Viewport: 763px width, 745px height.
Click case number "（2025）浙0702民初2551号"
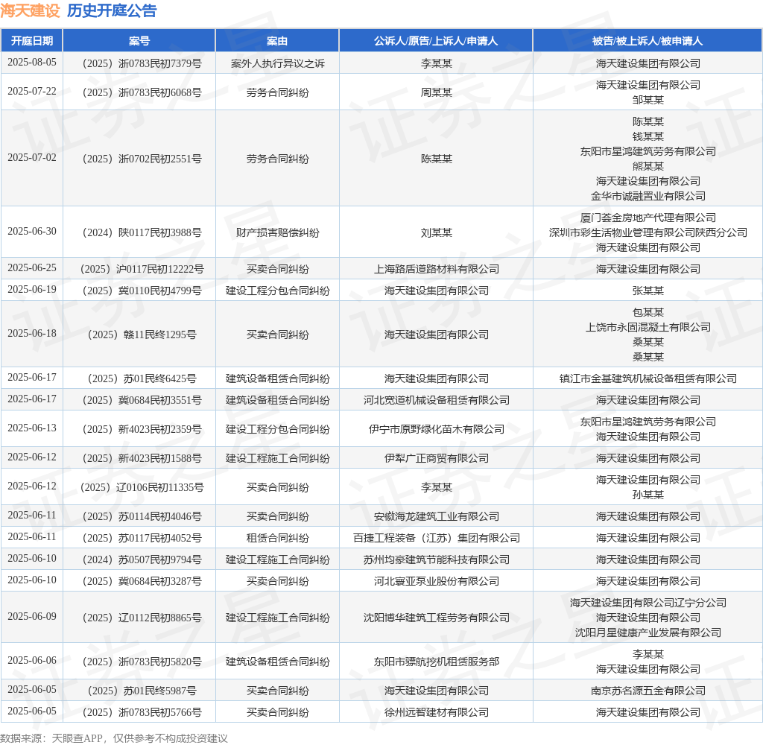(139, 159)
